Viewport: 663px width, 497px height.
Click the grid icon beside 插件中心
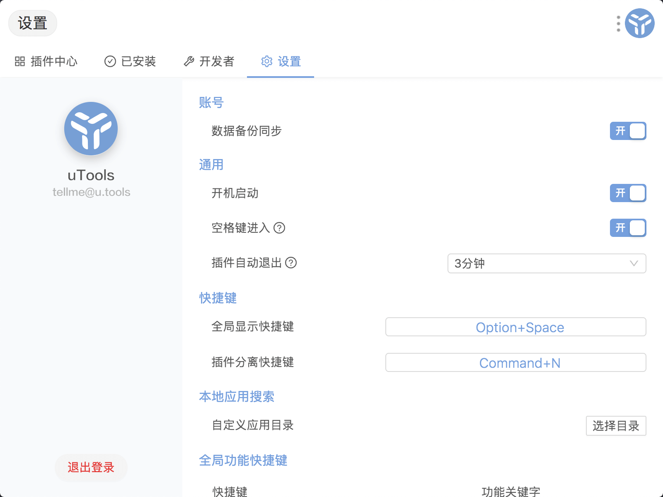tap(19, 61)
